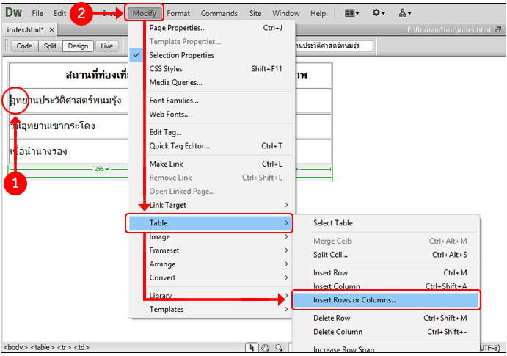Image resolution: width=507 pixels, height=356 pixels.
Task: Open the Commands menu
Action: [219, 13]
